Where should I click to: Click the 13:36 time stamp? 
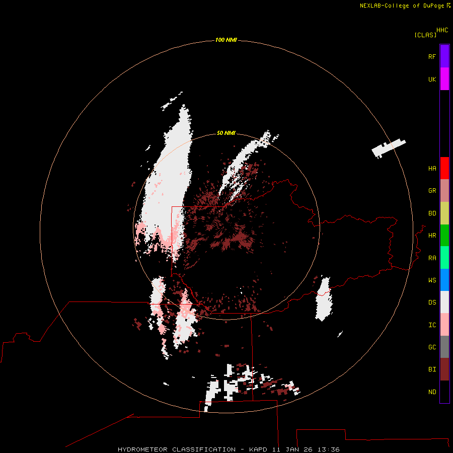click(329, 449)
